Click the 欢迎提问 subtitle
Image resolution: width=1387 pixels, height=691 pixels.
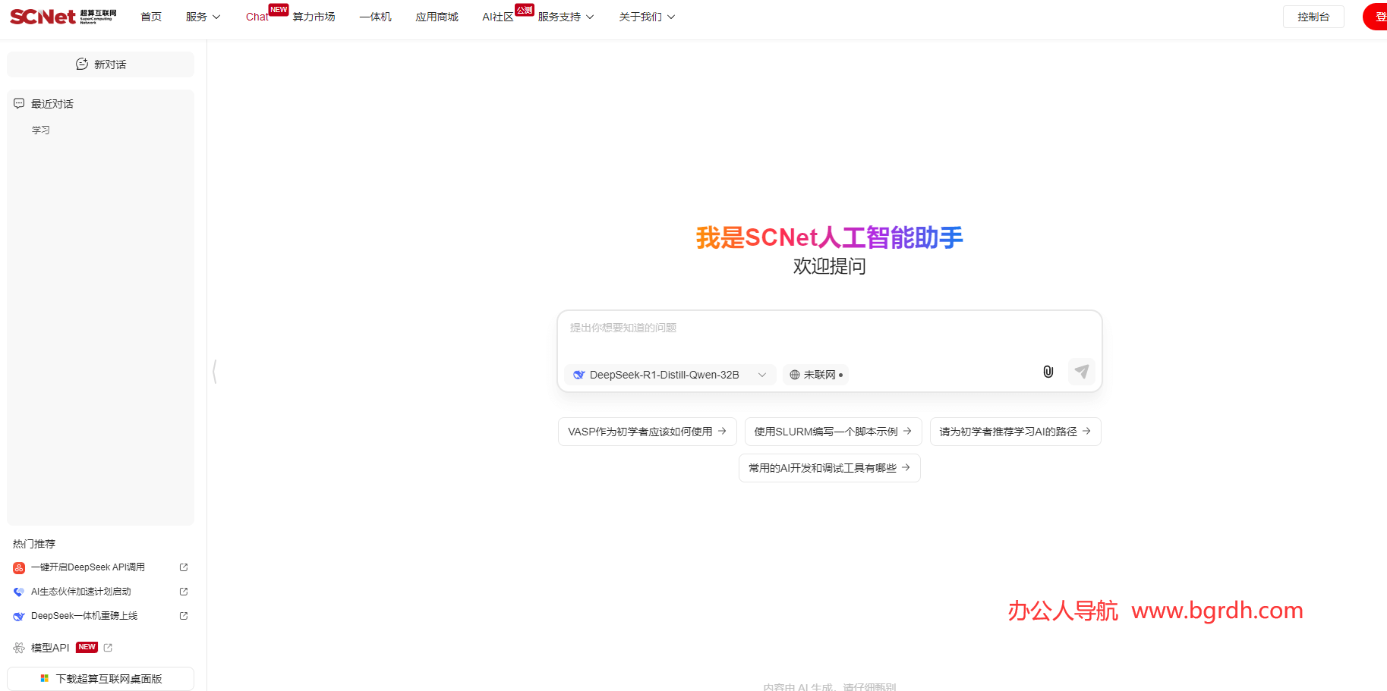tap(829, 266)
